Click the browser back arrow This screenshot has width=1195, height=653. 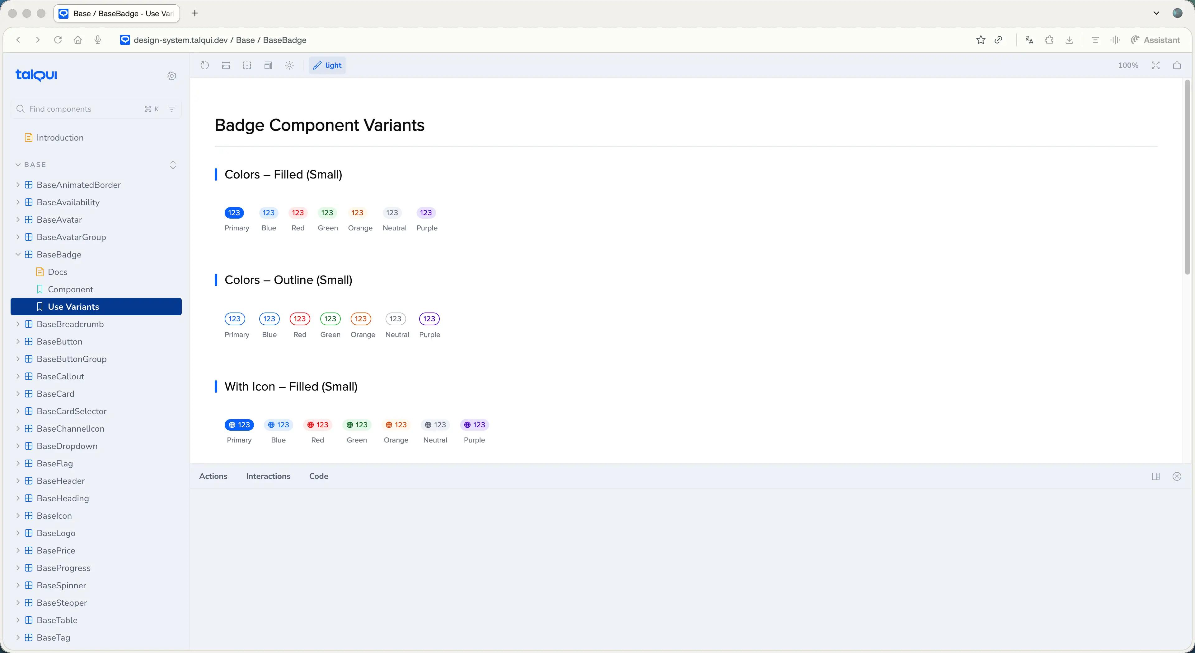point(19,40)
